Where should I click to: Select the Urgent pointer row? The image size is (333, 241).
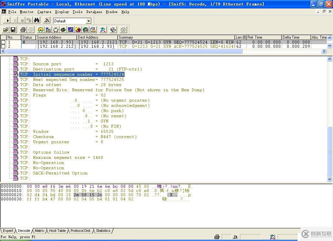coord(61,142)
